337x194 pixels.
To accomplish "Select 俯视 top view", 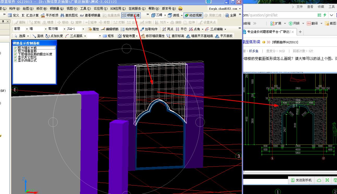I will (174, 15).
